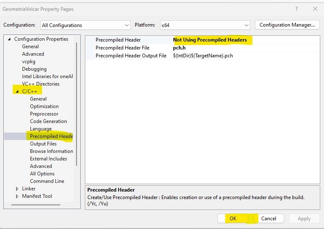The width and height of the screenshot is (324, 229).
Task: Cancel the property changes
Action: 268,219
